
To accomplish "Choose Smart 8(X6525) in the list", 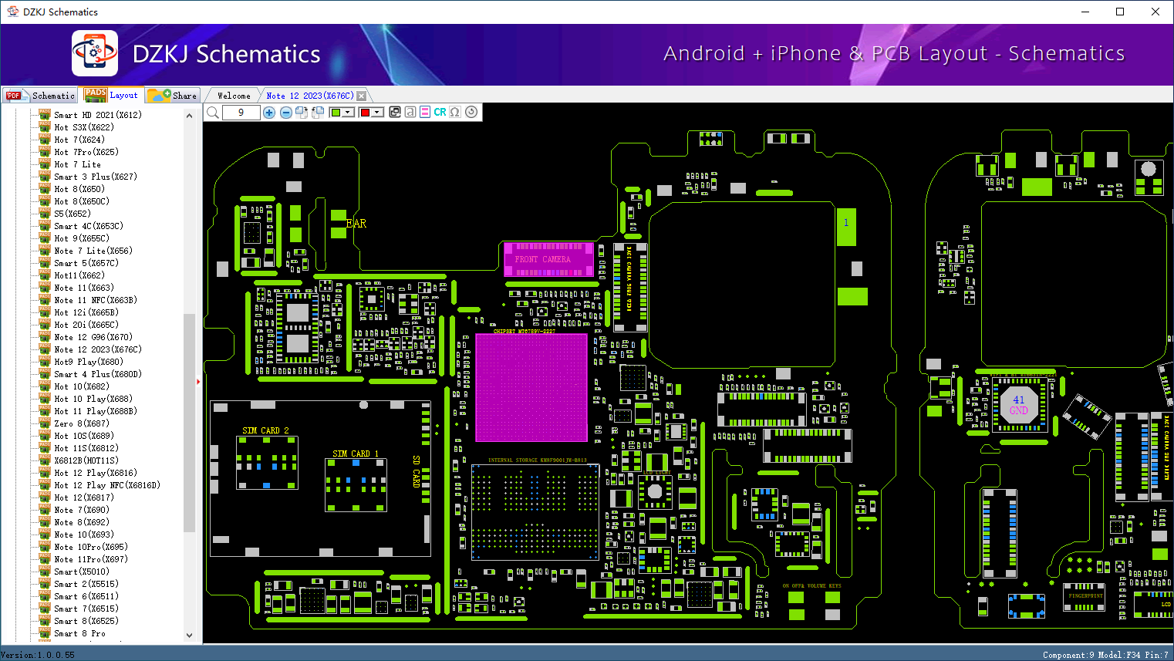I will pyautogui.click(x=86, y=621).
